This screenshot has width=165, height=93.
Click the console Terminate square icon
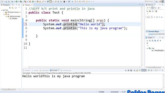126,71
